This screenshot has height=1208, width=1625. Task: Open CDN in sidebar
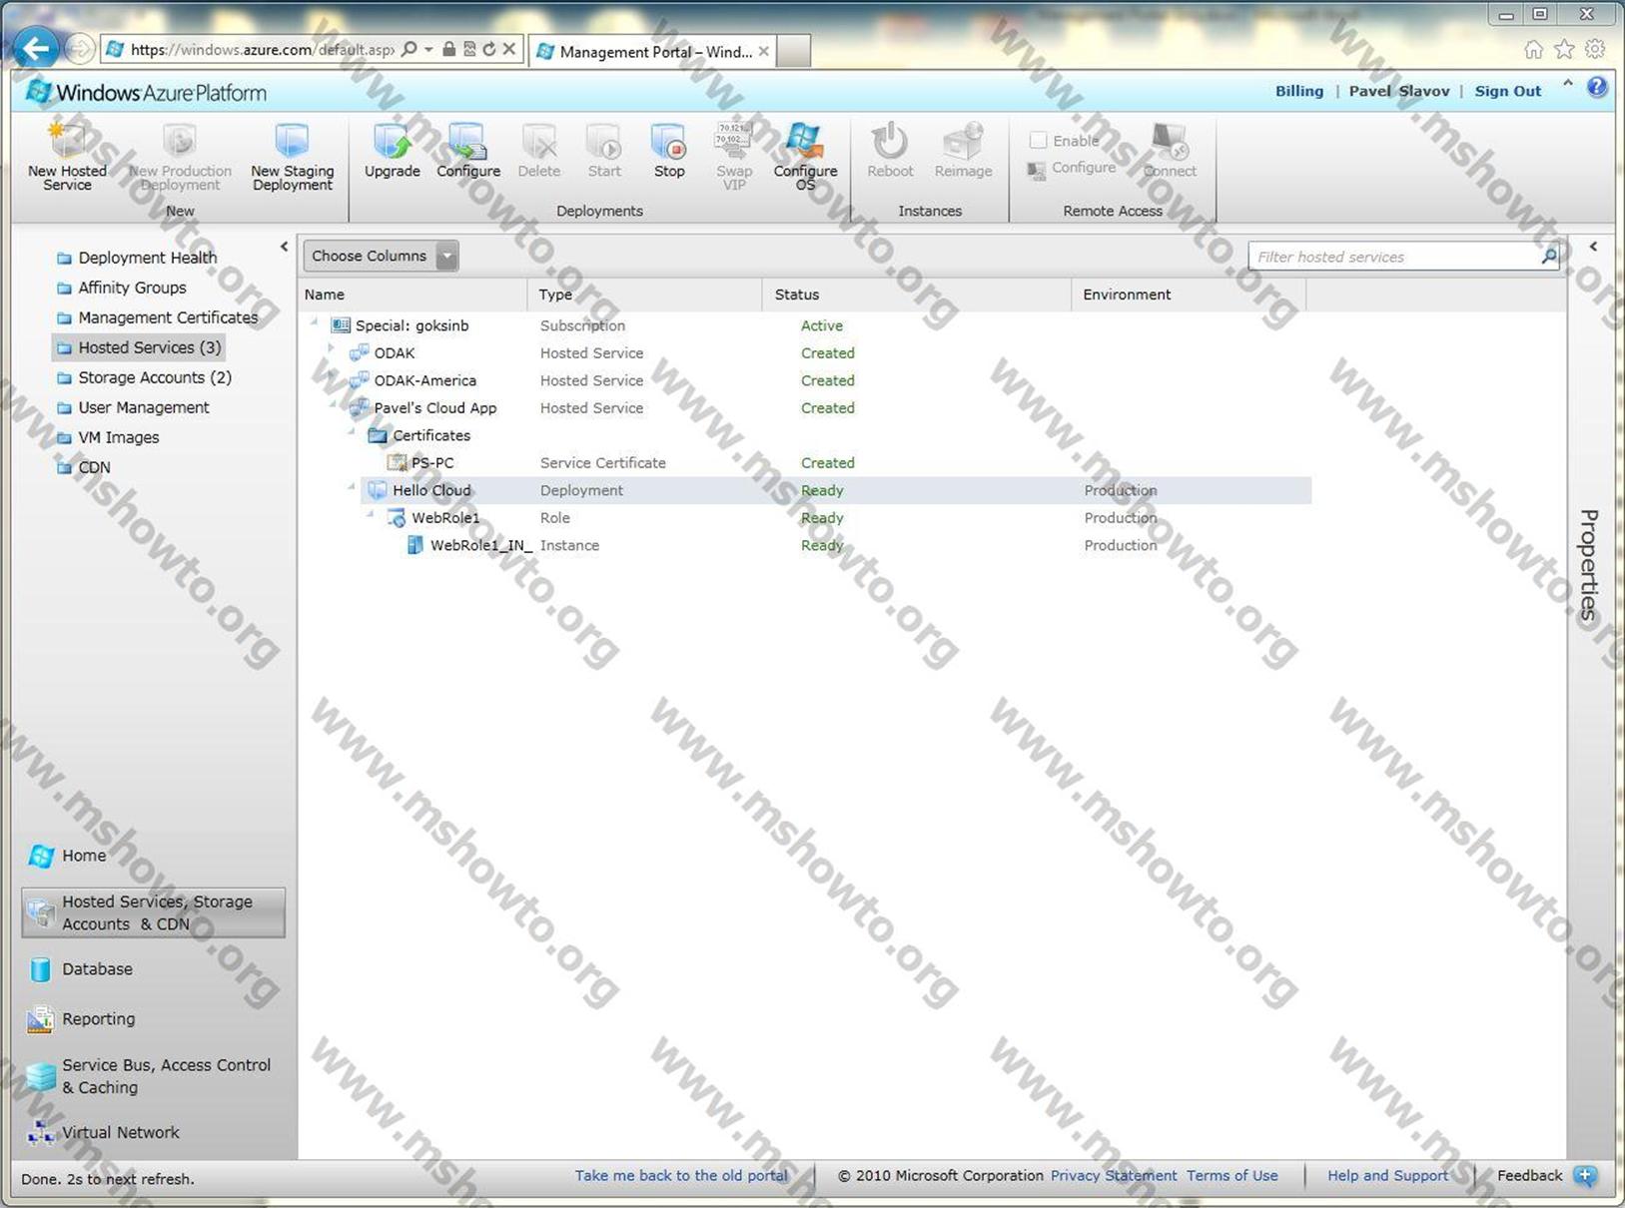tap(83, 467)
